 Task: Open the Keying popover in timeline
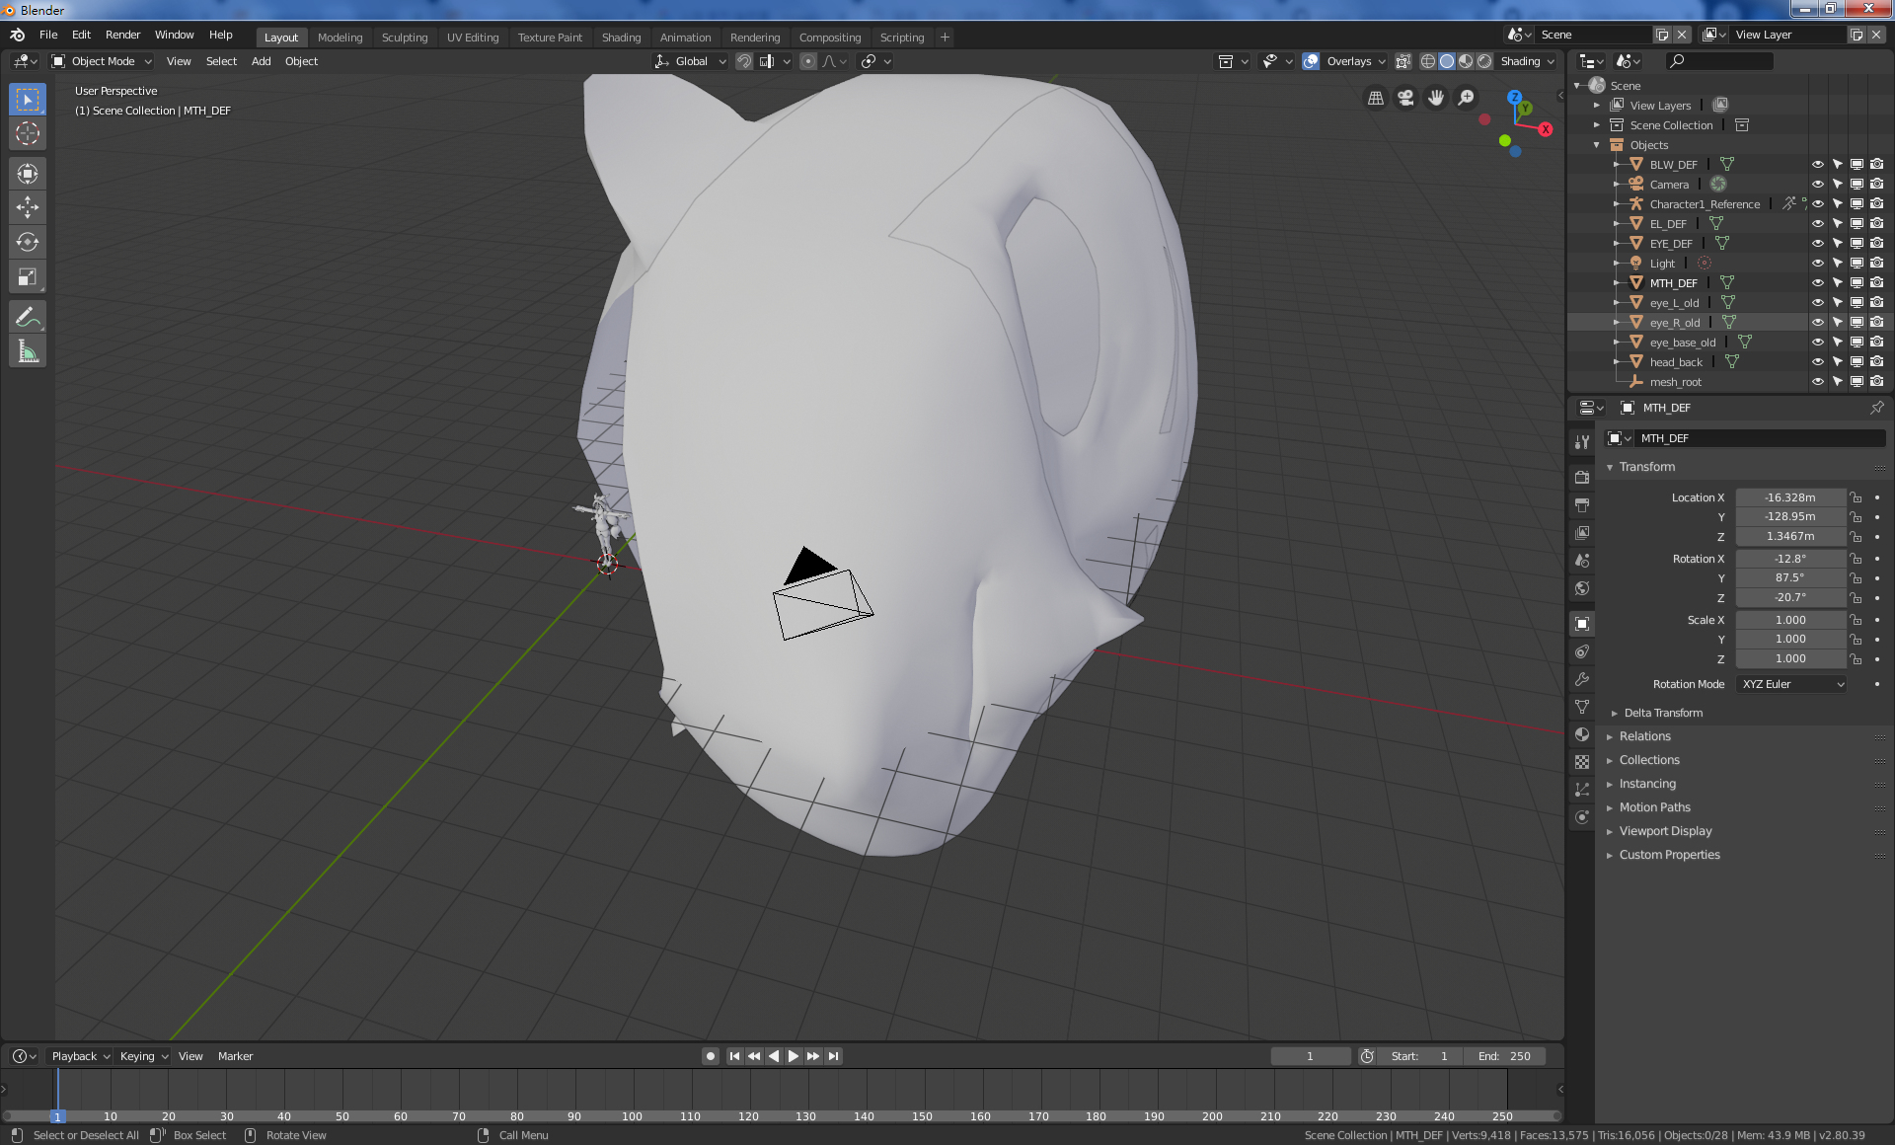143,1056
